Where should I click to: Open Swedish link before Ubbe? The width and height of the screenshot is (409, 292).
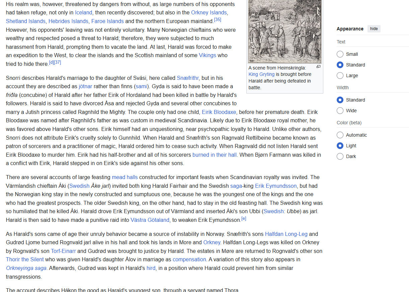pyautogui.click(x=273, y=211)
